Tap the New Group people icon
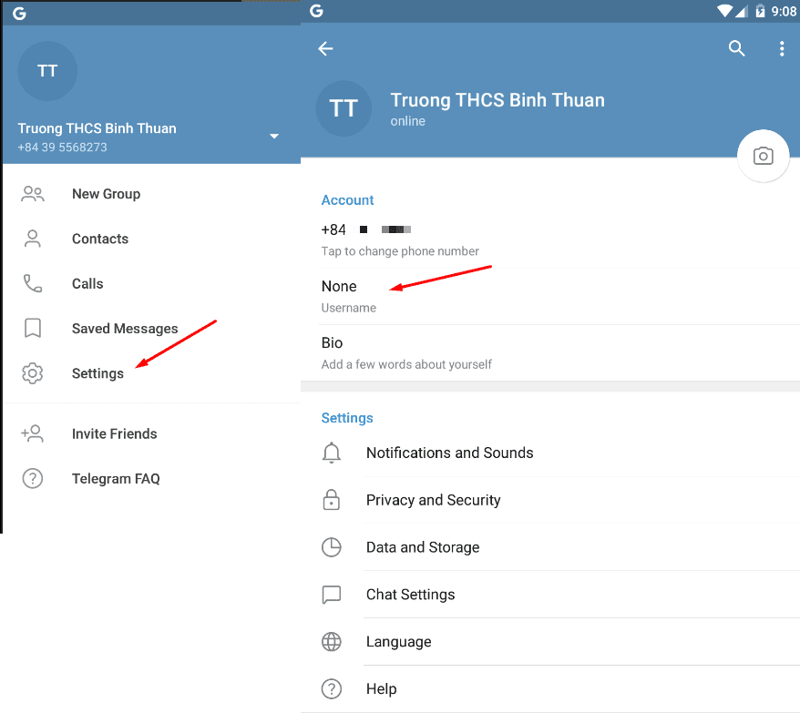Image resolution: width=800 pixels, height=713 pixels. click(33, 194)
